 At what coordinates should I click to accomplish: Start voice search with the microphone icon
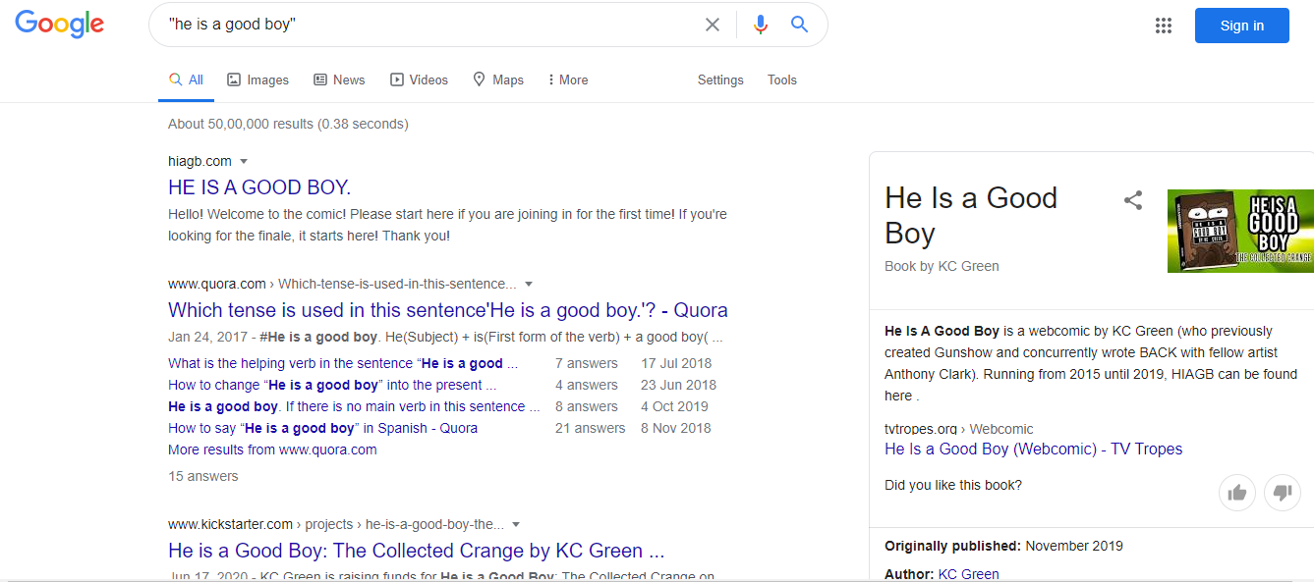[x=760, y=25]
